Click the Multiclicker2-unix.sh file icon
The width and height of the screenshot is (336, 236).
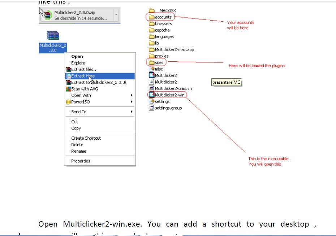[151, 88]
